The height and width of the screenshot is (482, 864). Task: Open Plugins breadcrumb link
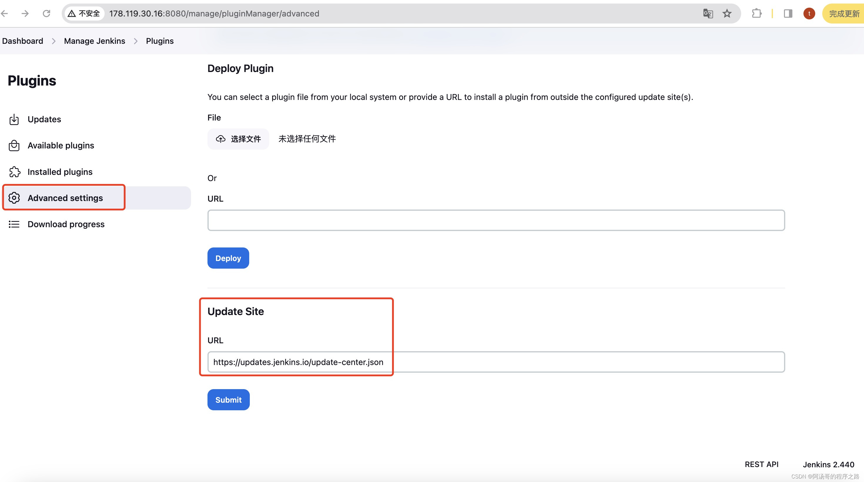pos(160,41)
